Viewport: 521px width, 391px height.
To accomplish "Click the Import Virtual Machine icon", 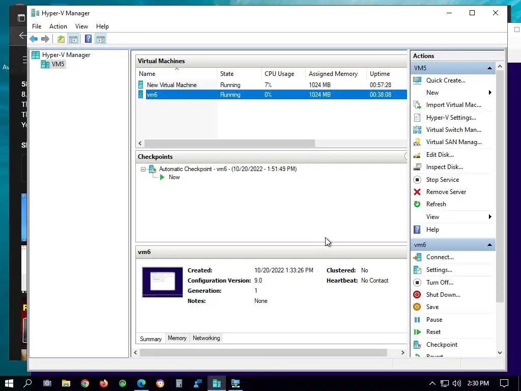I will 417,105.
